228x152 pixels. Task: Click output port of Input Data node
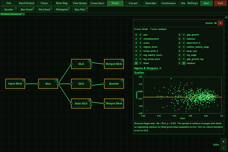(25, 84)
